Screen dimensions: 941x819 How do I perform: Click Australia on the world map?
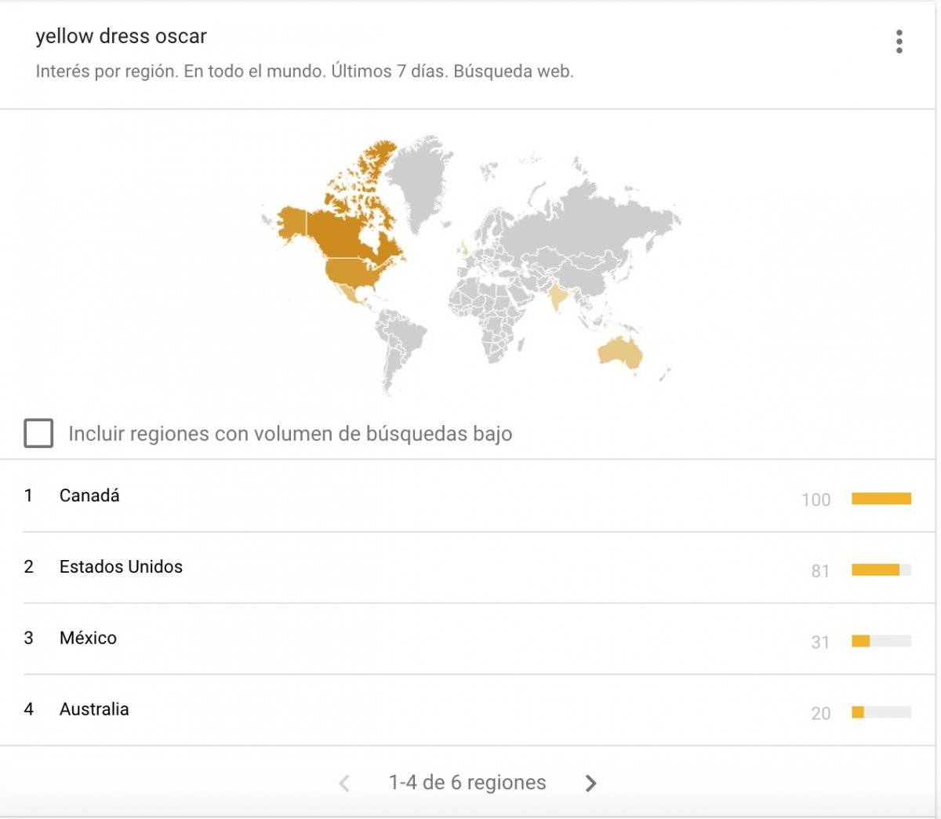coord(619,353)
